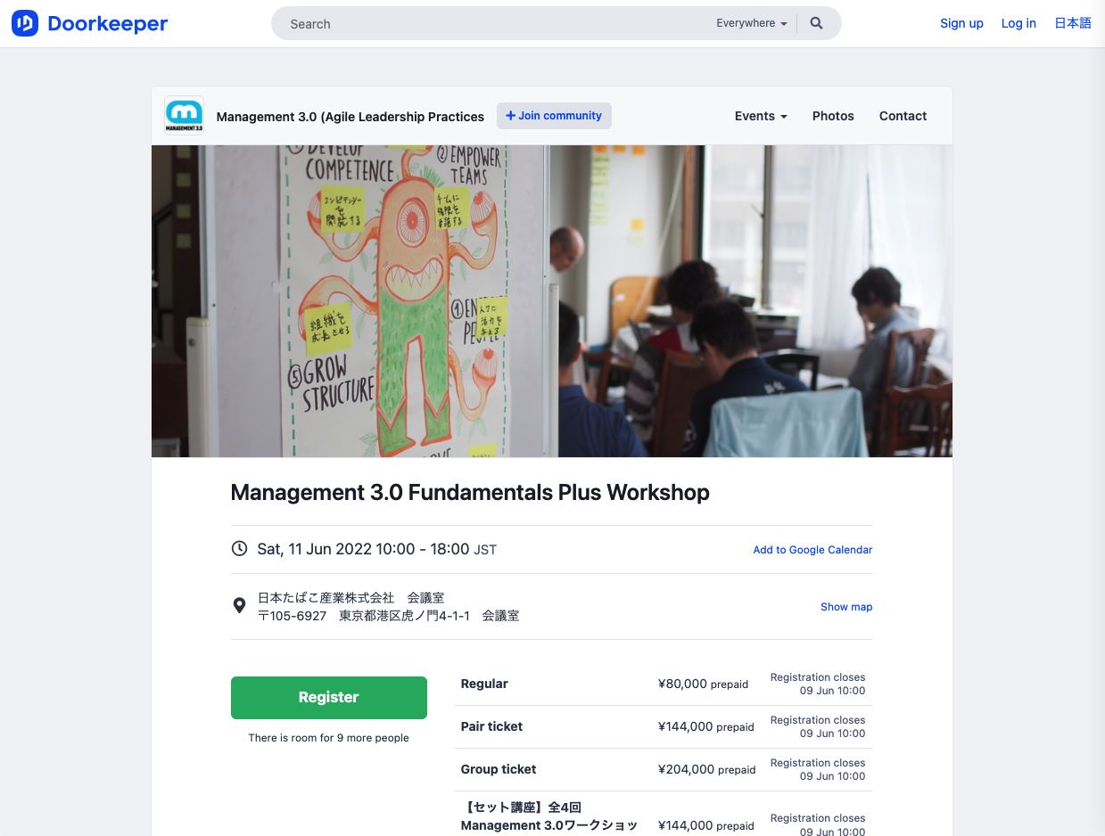1105x836 pixels.
Task: Click the Management 3.0 community logo
Action: (x=185, y=116)
